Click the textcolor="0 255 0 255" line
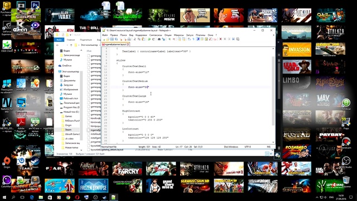The height and width of the screenshot is (201, 357). point(145,120)
